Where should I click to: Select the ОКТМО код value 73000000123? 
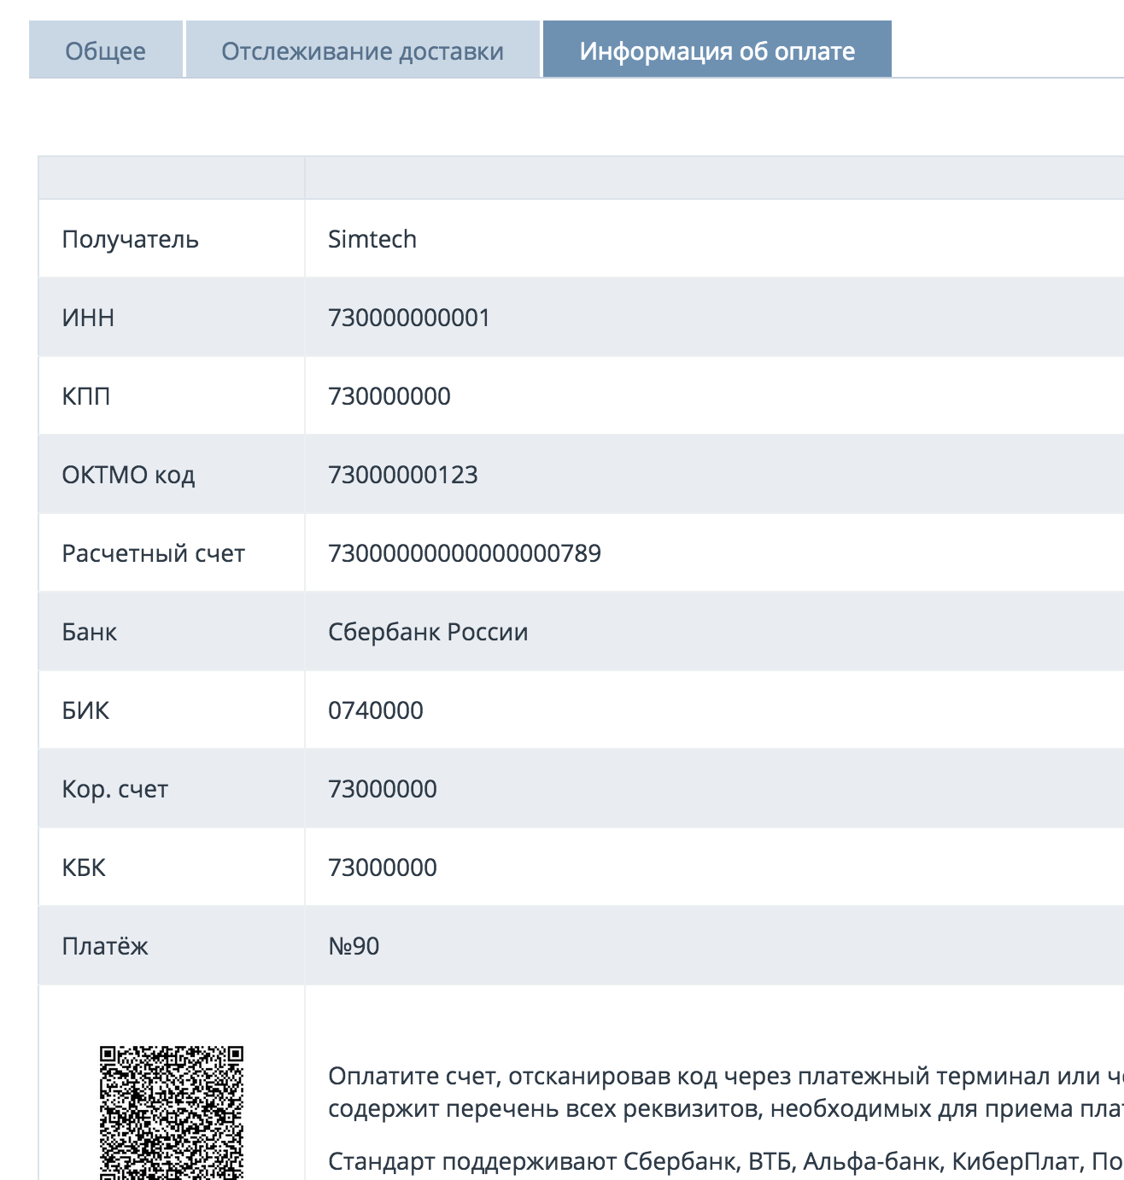[x=403, y=475]
